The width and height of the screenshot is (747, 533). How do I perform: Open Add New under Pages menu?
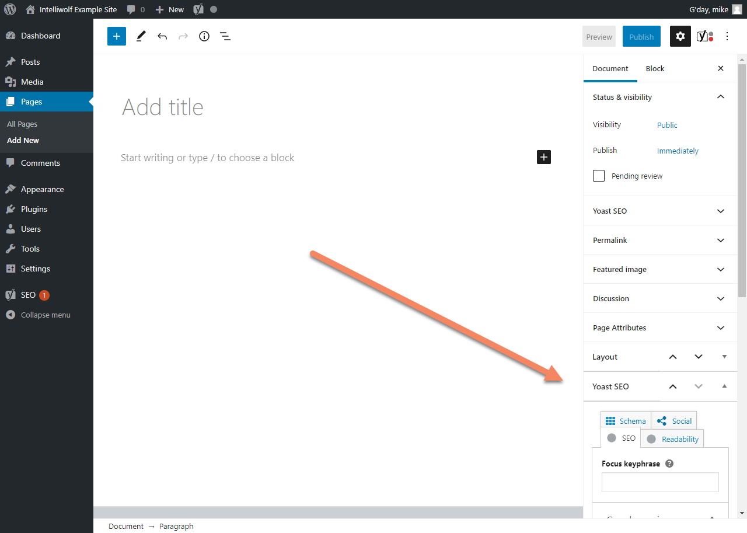coord(23,140)
